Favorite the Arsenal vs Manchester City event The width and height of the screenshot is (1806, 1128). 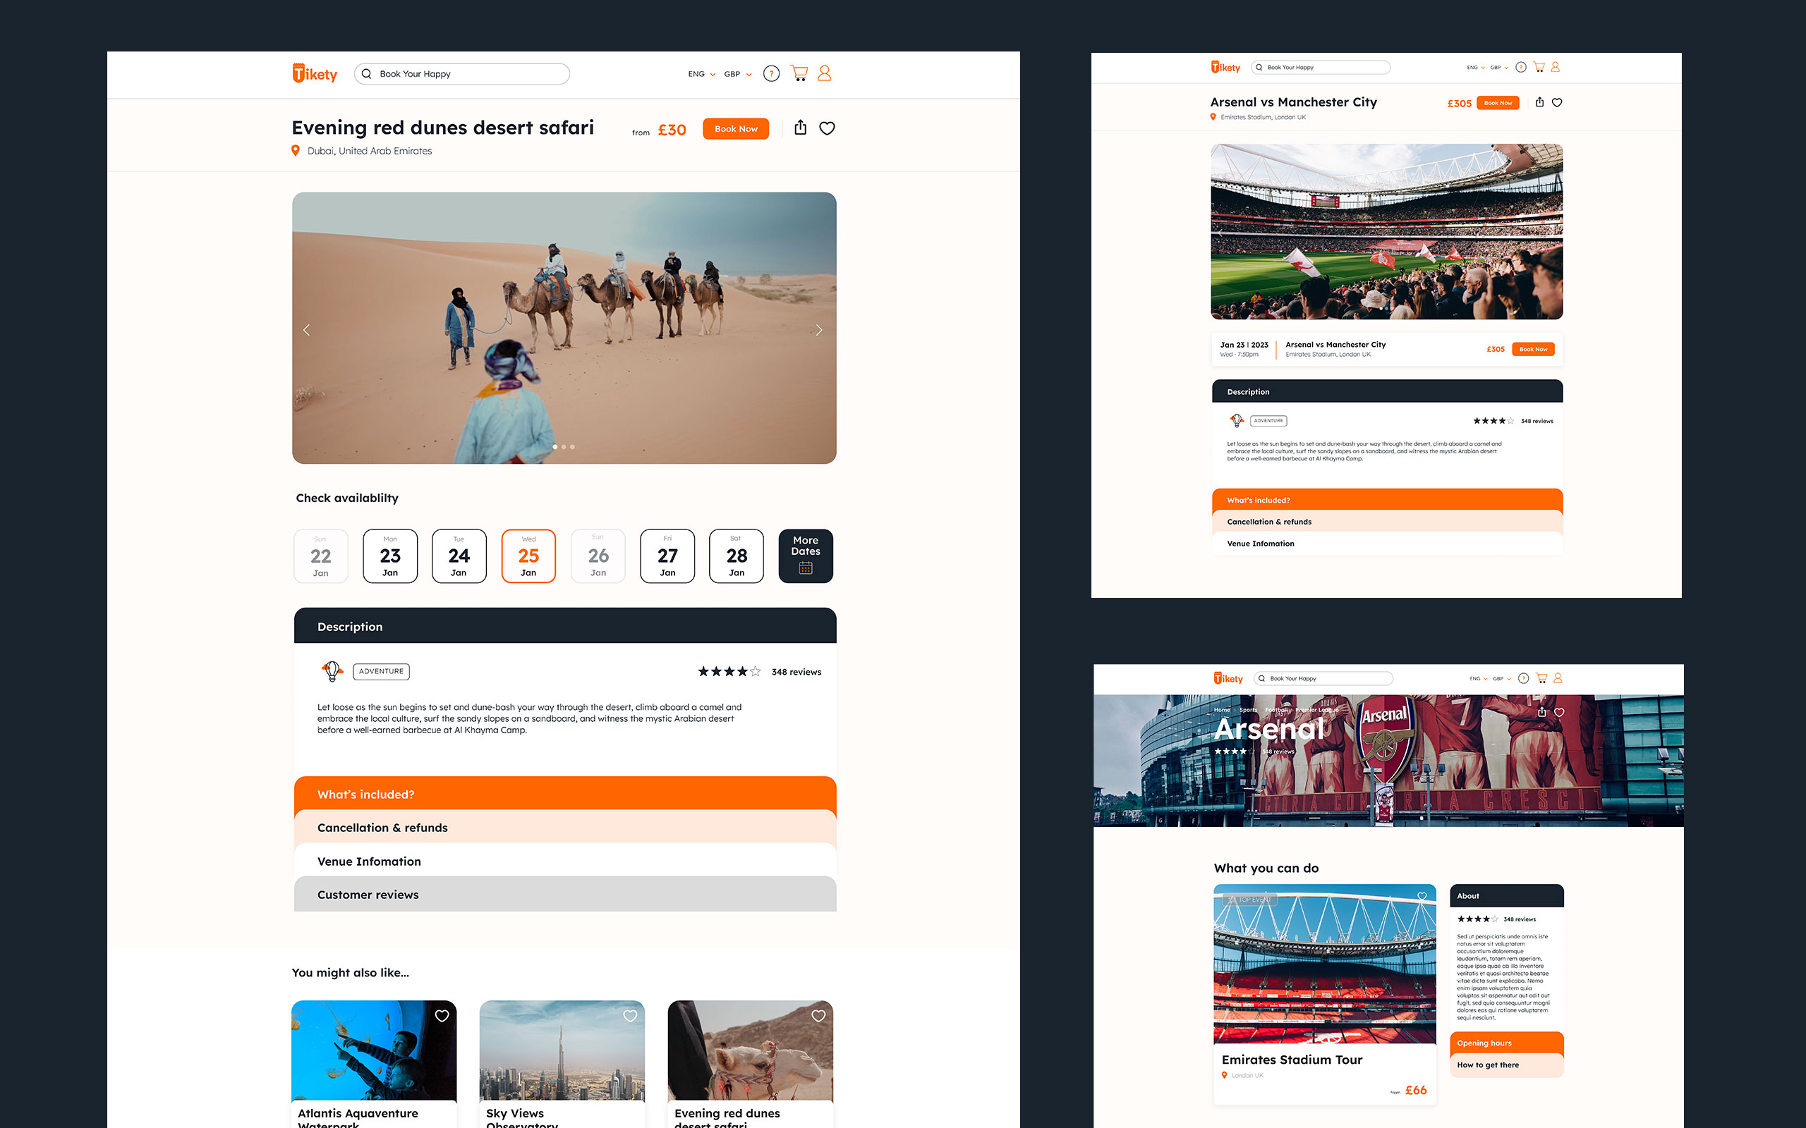pos(1557,103)
